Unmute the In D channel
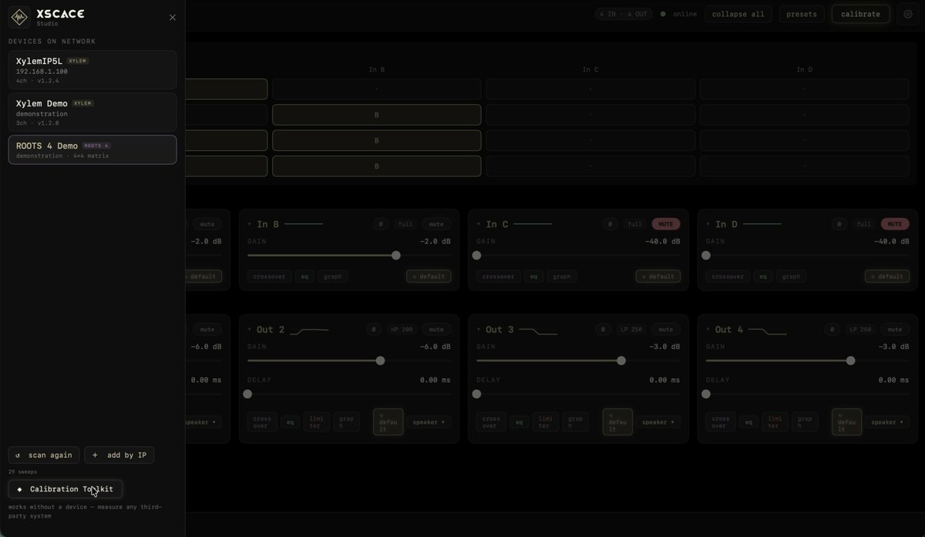Viewport: 925px width, 537px height. pos(895,224)
